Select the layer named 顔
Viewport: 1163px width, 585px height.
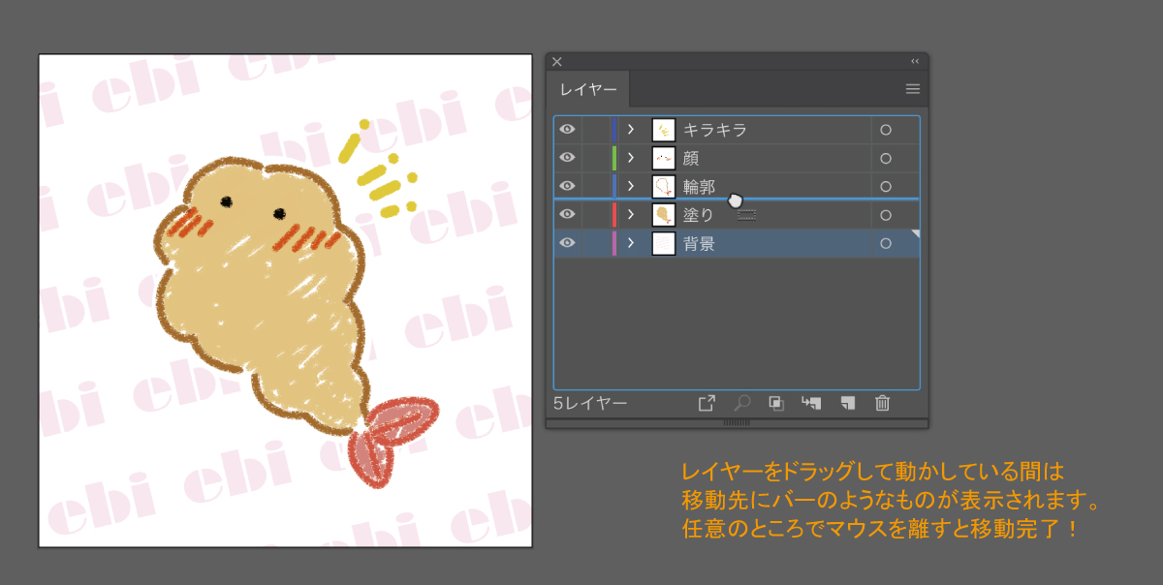(691, 158)
